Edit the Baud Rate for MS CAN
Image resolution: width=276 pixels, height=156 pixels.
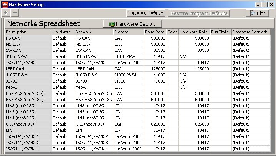(x=155, y=44)
